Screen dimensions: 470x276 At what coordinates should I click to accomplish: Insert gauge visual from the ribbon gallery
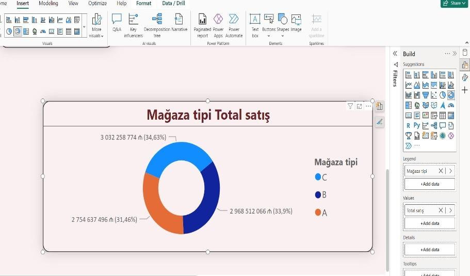tap(43, 31)
